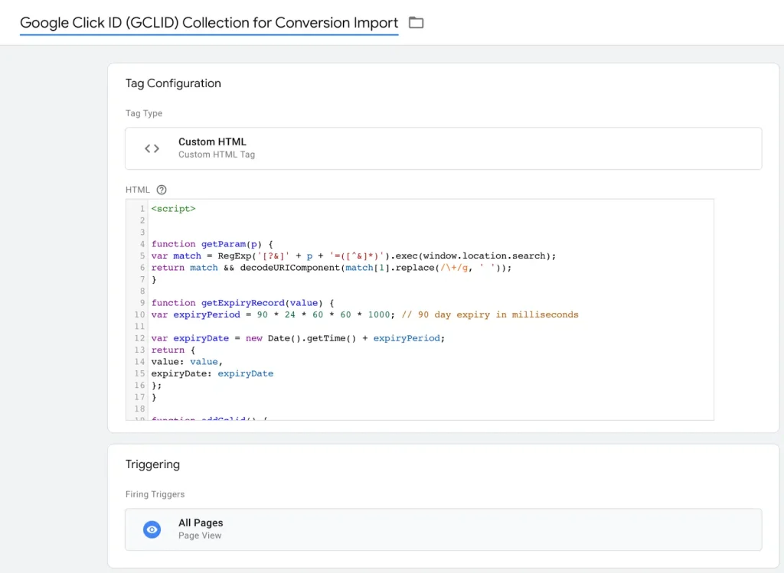Click the Firing Triggers label
Viewport: 784px width, 573px height.
pyautogui.click(x=155, y=494)
